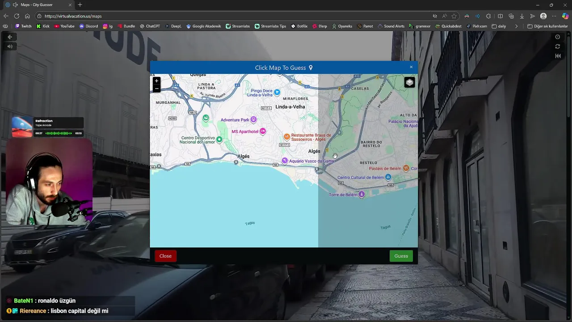
Task: Open the map layers selector
Action: point(409,82)
